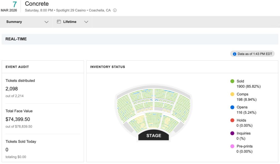Click the Tickets distributed 2,098 value
The width and height of the screenshot is (280, 164).
(12, 89)
